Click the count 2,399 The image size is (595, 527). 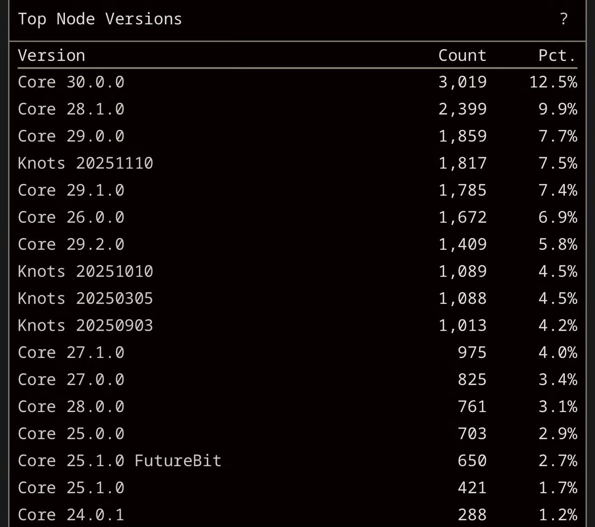[x=462, y=109]
